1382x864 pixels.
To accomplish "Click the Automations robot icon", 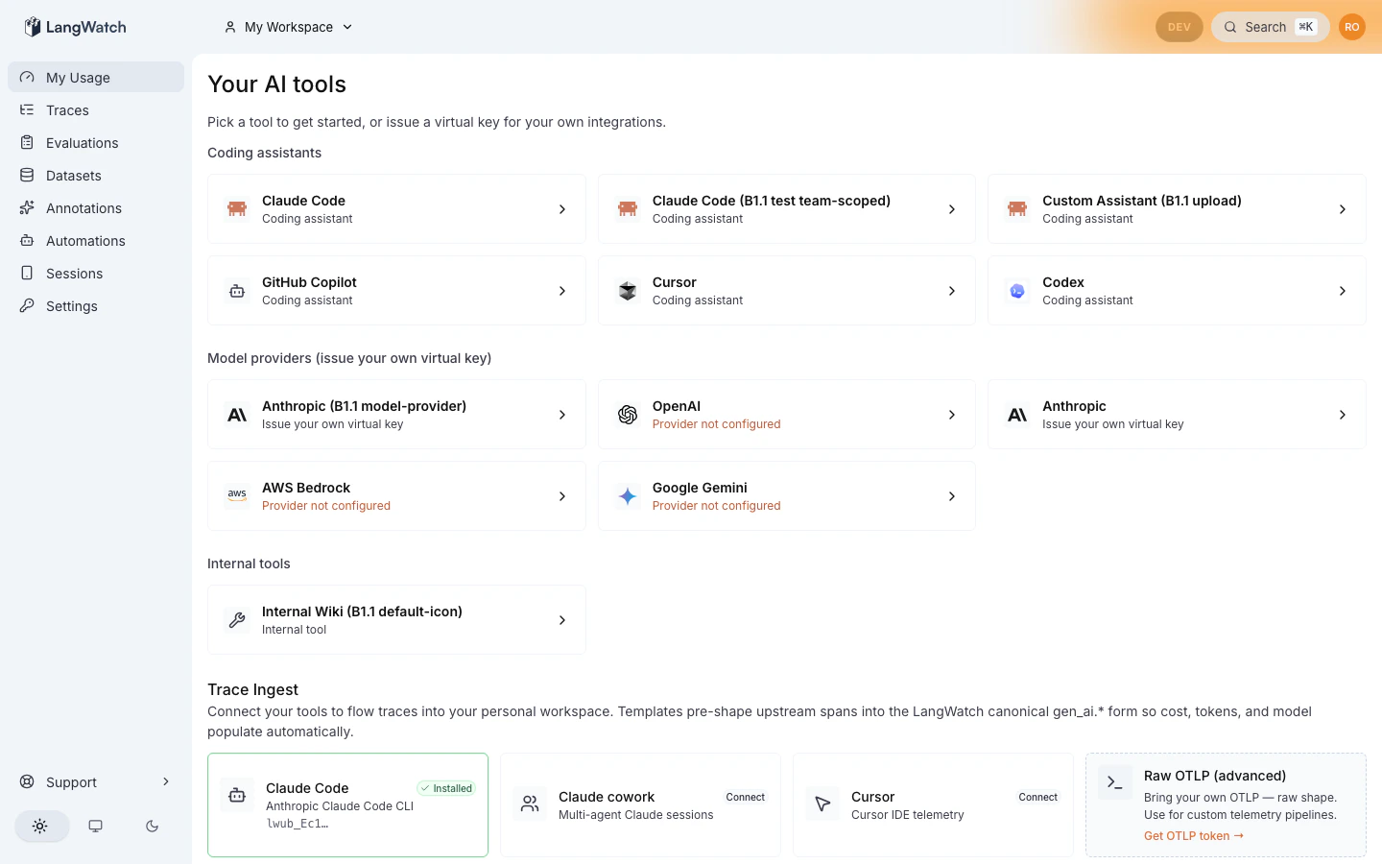I will pyautogui.click(x=27, y=241).
